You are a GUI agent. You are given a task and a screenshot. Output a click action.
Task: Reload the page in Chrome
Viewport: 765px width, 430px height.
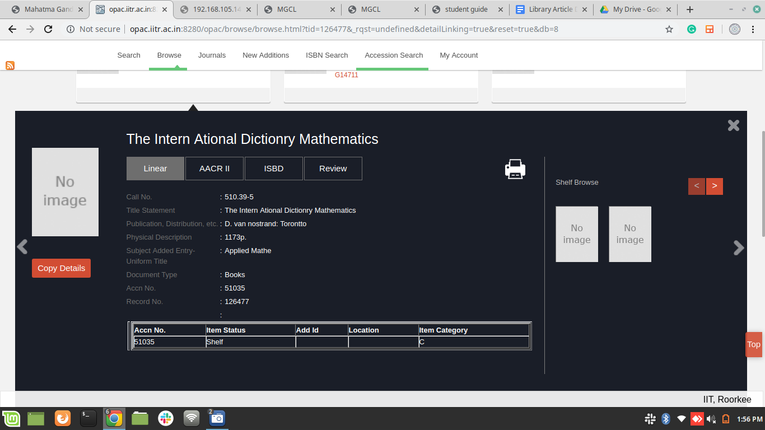[x=48, y=29]
